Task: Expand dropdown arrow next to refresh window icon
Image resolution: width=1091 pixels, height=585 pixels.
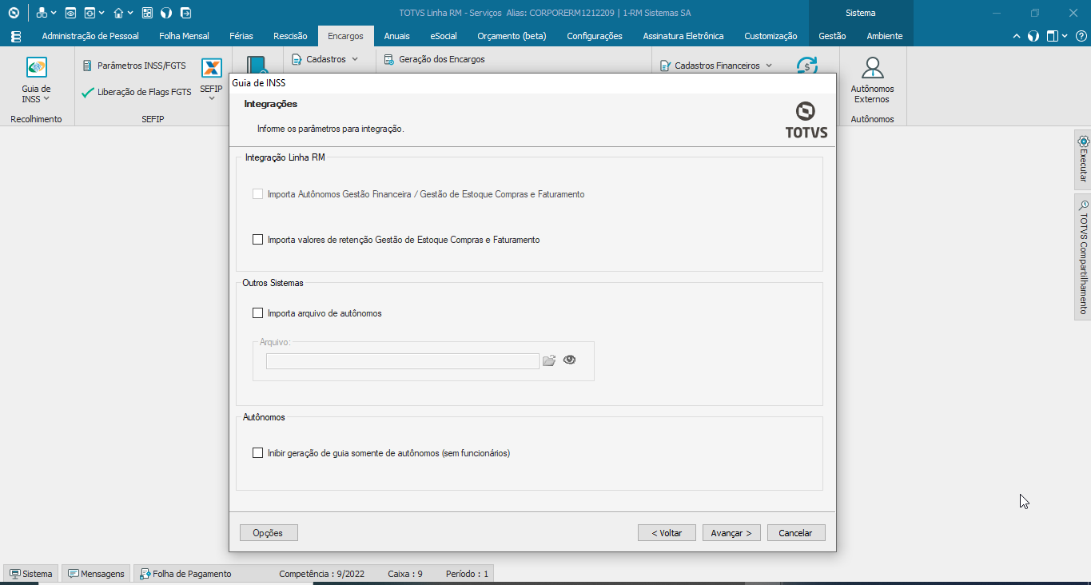Action: tap(102, 13)
